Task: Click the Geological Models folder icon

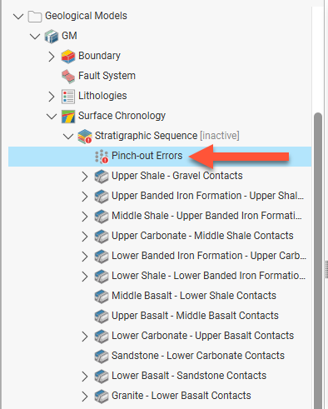Action: [x=35, y=16]
